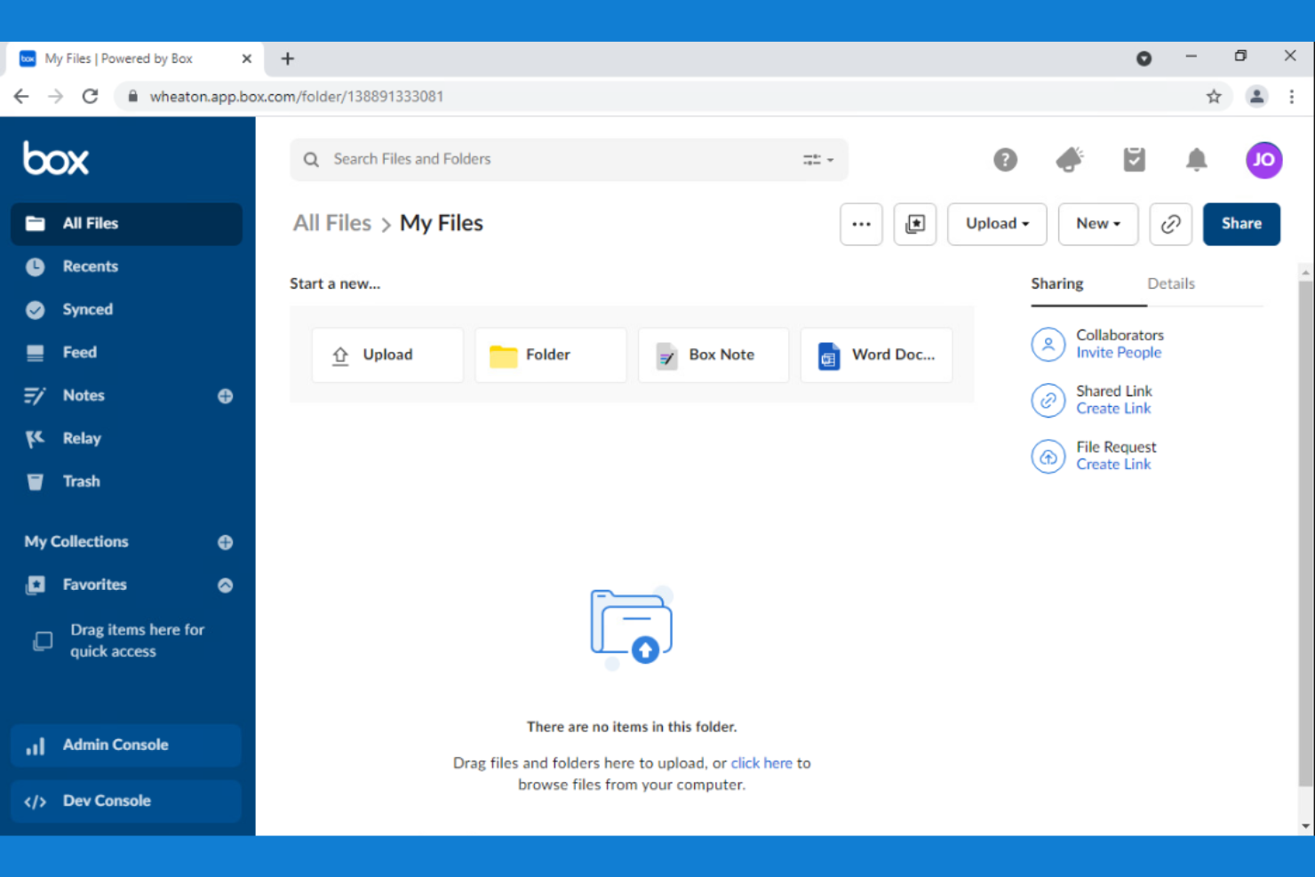Open the Trash
Viewport: 1315px width, 877px height.
coord(81,481)
